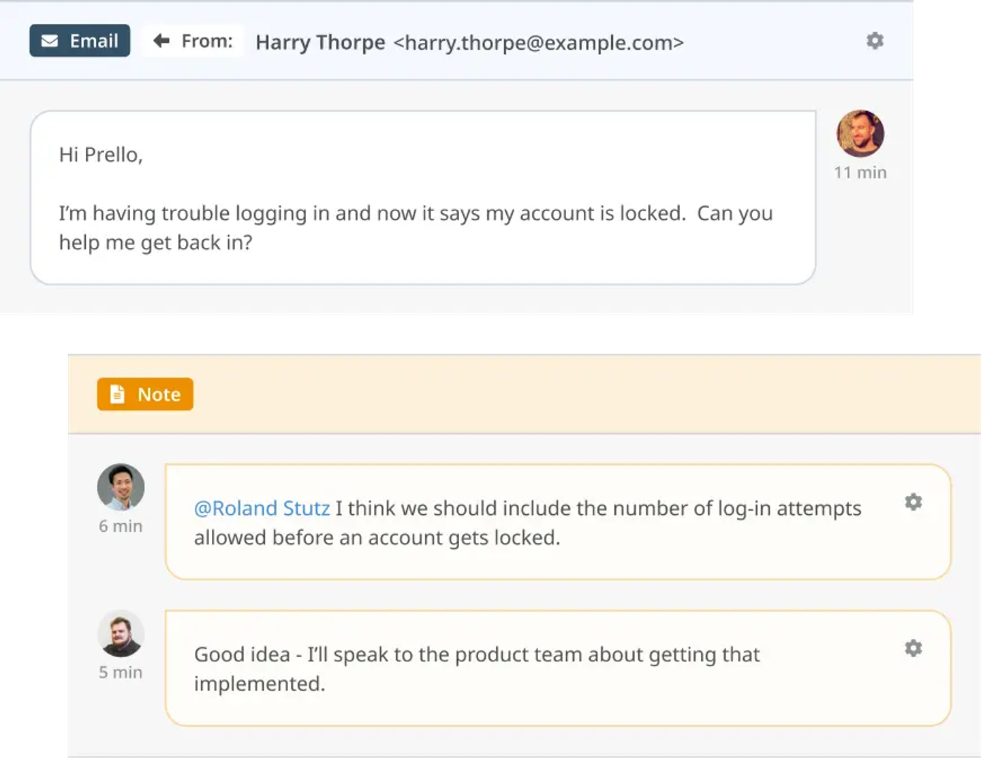Click the 'Good idea' note reply text
This screenshot has height=758, width=981.
tap(477, 669)
